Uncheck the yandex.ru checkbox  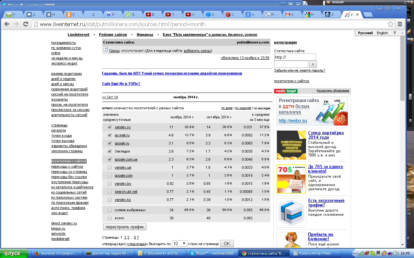(x=110, y=127)
